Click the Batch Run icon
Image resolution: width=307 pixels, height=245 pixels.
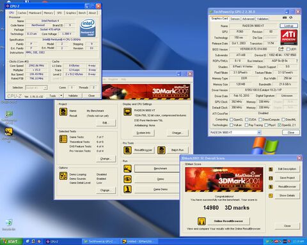161,150
